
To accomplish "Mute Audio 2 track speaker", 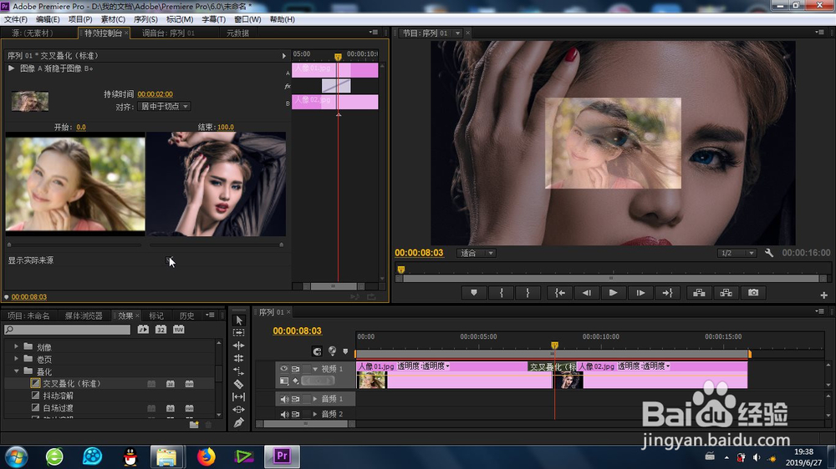I will (x=284, y=414).
